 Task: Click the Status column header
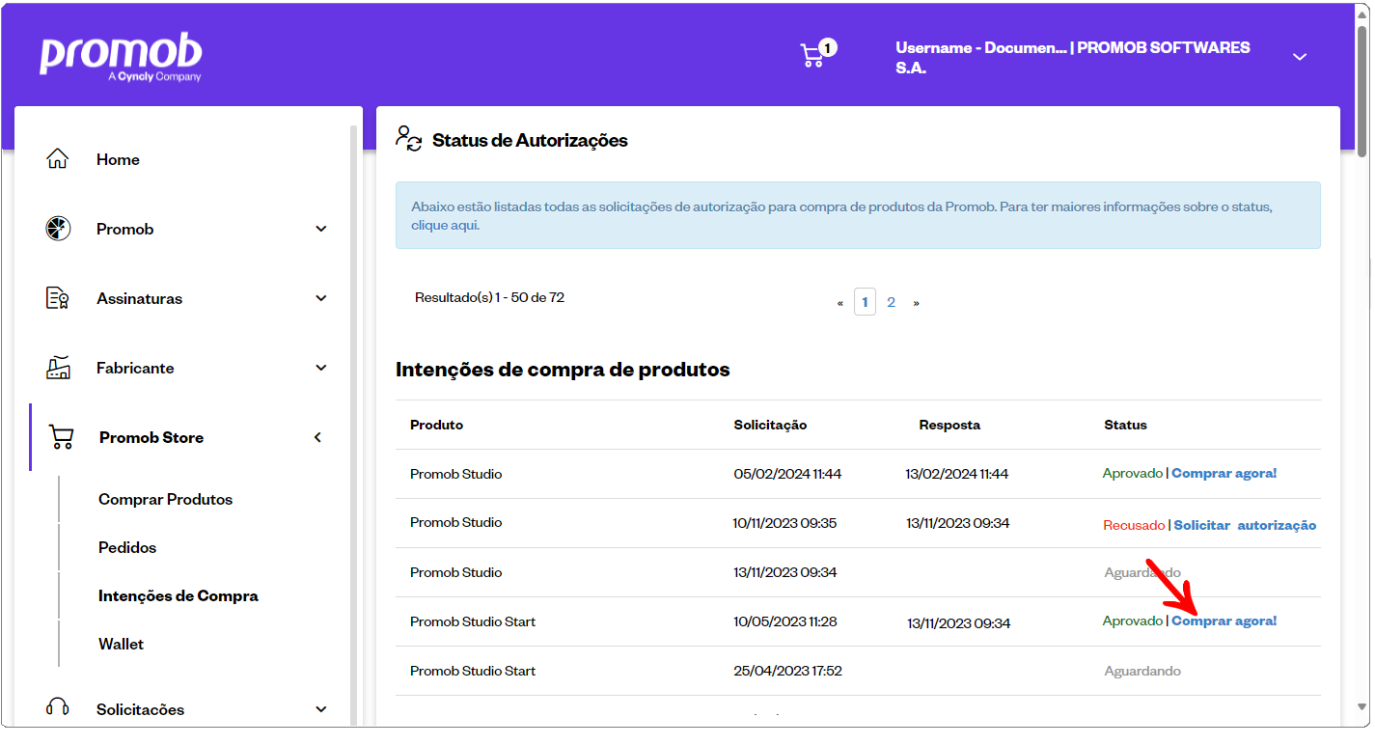[1125, 425]
